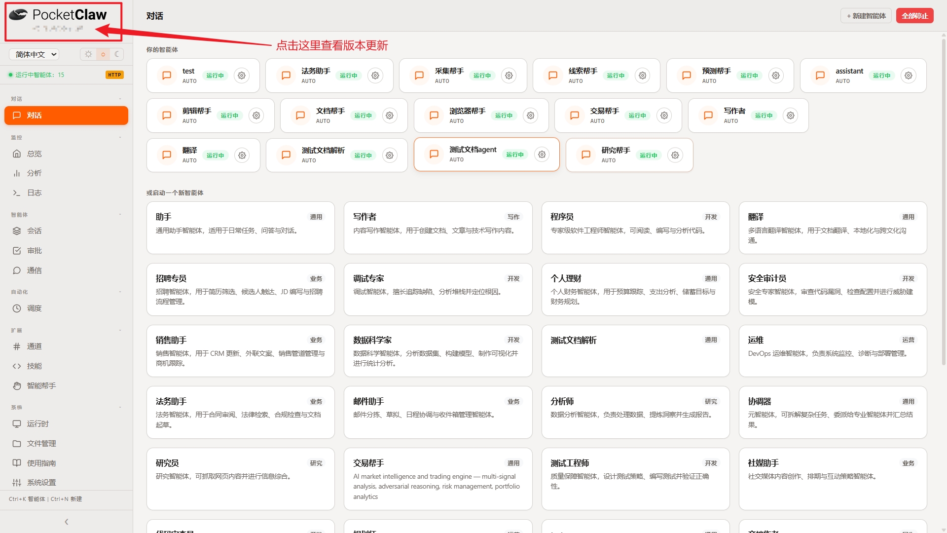947x533 pixels.
Task: Collapse the 系统 sidebar section
Action: [x=120, y=407]
